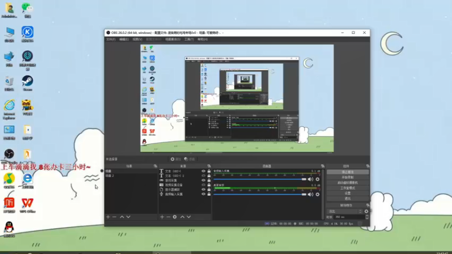452x254 pixels.
Task: Move scene down in the Scenes panel
Action: coord(128,217)
